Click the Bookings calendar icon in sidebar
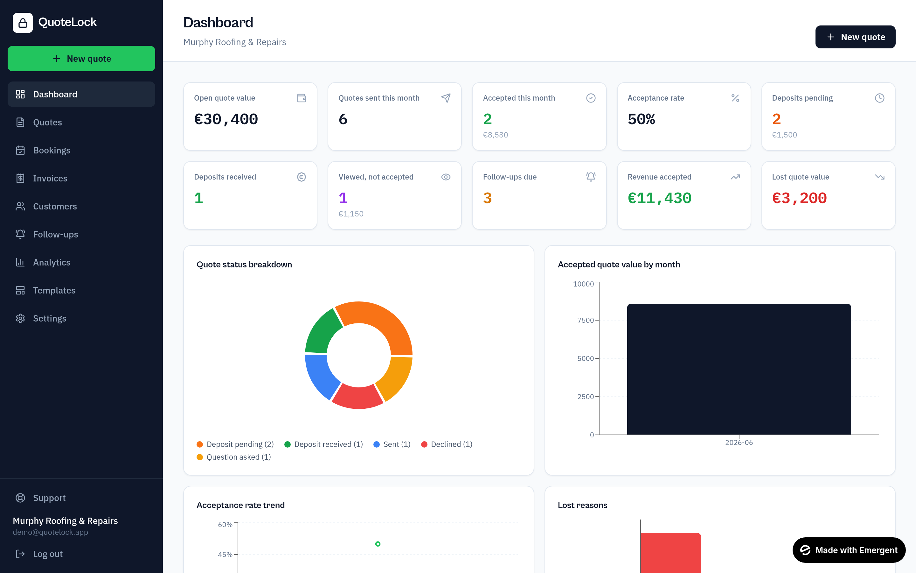The height and width of the screenshot is (573, 916). [x=20, y=150]
